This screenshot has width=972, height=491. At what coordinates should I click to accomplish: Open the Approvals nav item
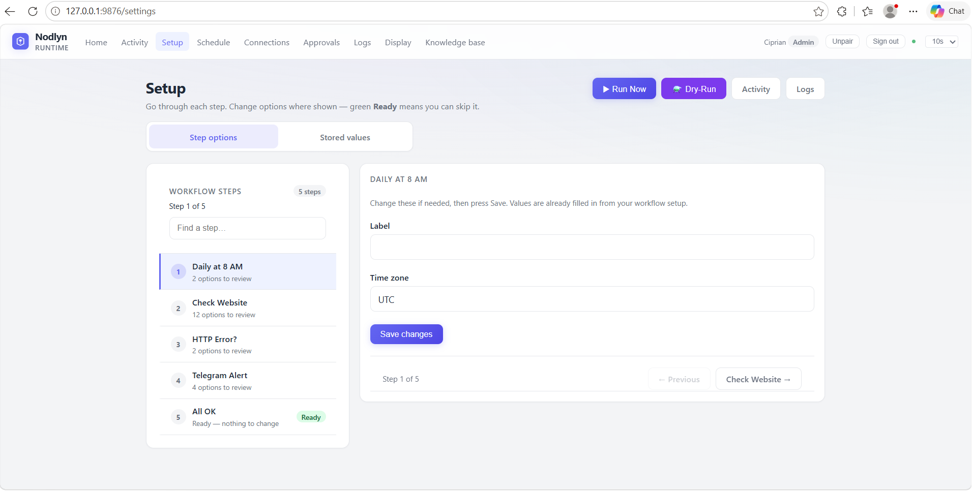pos(321,42)
